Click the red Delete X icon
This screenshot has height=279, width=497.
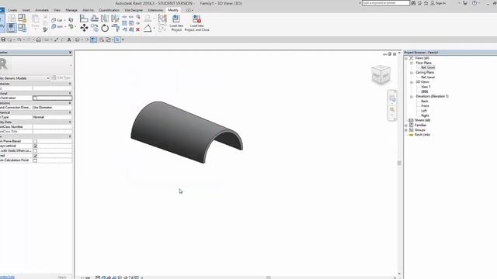pyautogui.click(x=138, y=29)
